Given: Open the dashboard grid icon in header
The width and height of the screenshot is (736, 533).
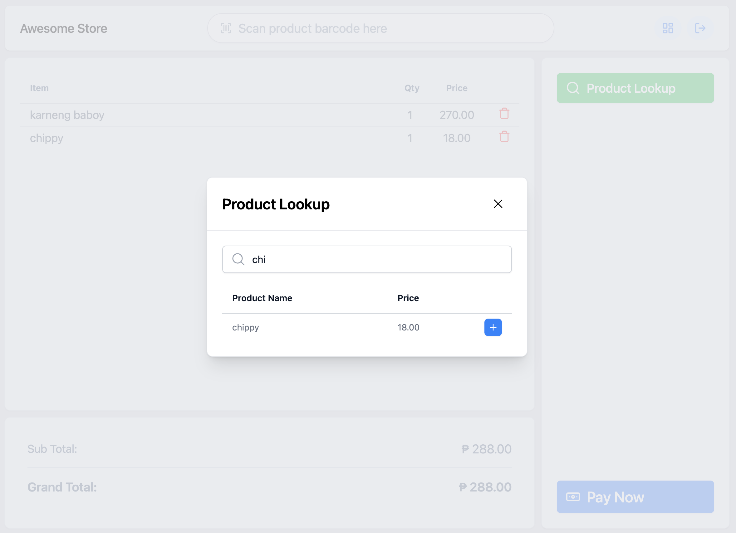Looking at the screenshot, I should (668, 28).
